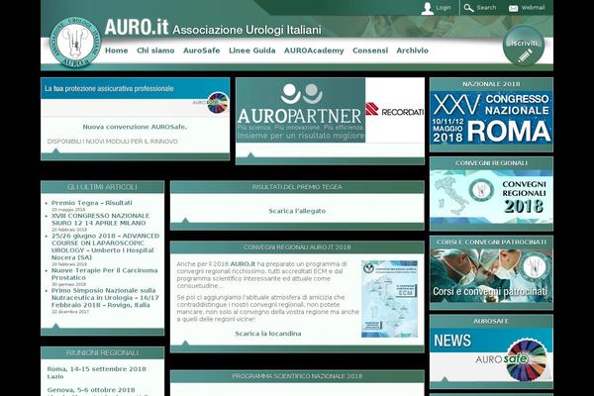
Task: Open the Archivio menu item
Action: point(412,50)
